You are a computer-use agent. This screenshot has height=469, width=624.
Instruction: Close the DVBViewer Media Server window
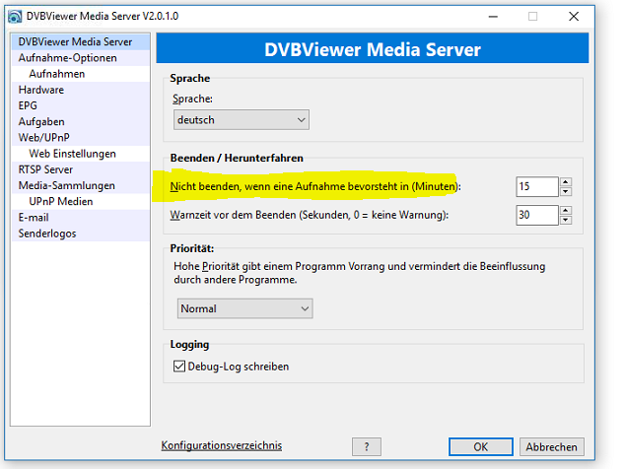click(x=574, y=17)
